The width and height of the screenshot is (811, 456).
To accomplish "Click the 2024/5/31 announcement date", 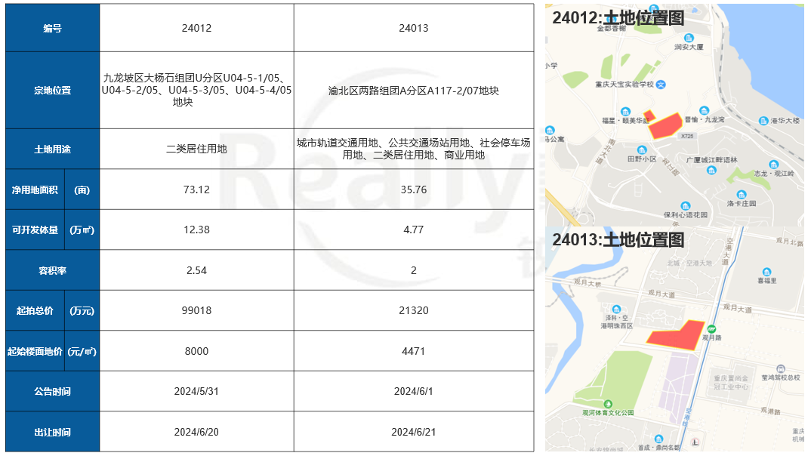I will point(196,391).
